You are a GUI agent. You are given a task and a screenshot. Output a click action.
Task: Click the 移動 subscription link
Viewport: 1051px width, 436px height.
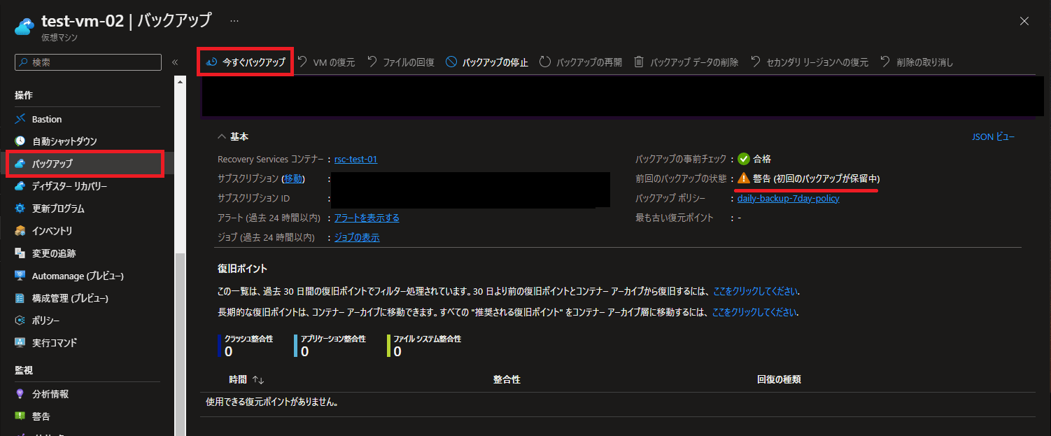(x=294, y=178)
